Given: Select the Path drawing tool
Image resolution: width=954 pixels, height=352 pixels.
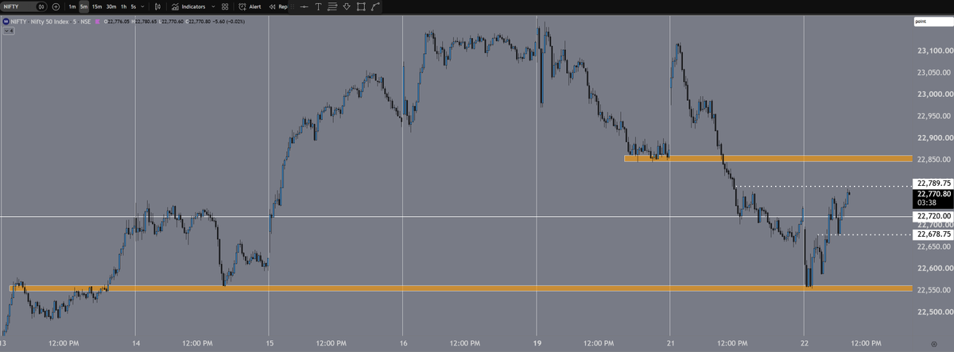Looking at the screenshot, I should (375, 6).
